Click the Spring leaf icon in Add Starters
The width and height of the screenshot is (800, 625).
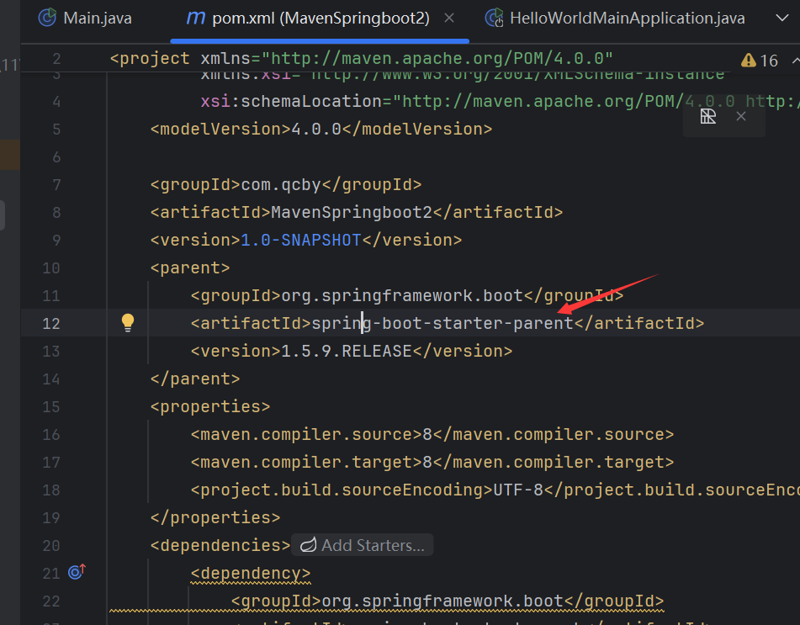310,545
